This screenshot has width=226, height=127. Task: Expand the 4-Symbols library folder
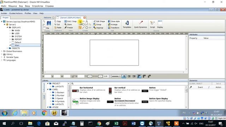50,101
